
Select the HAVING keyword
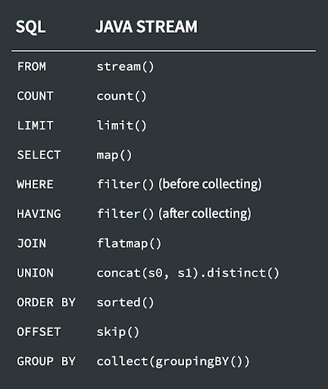(39, 214)
